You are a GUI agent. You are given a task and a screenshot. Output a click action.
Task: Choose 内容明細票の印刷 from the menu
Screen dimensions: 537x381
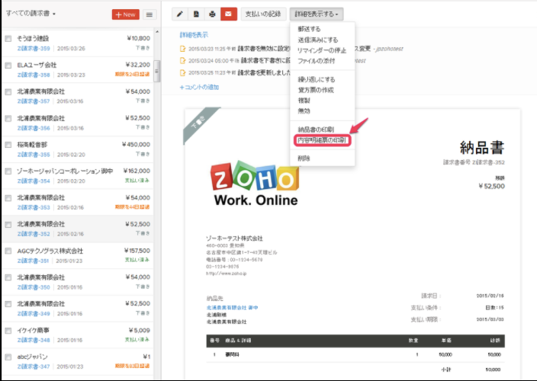(322, 140)
